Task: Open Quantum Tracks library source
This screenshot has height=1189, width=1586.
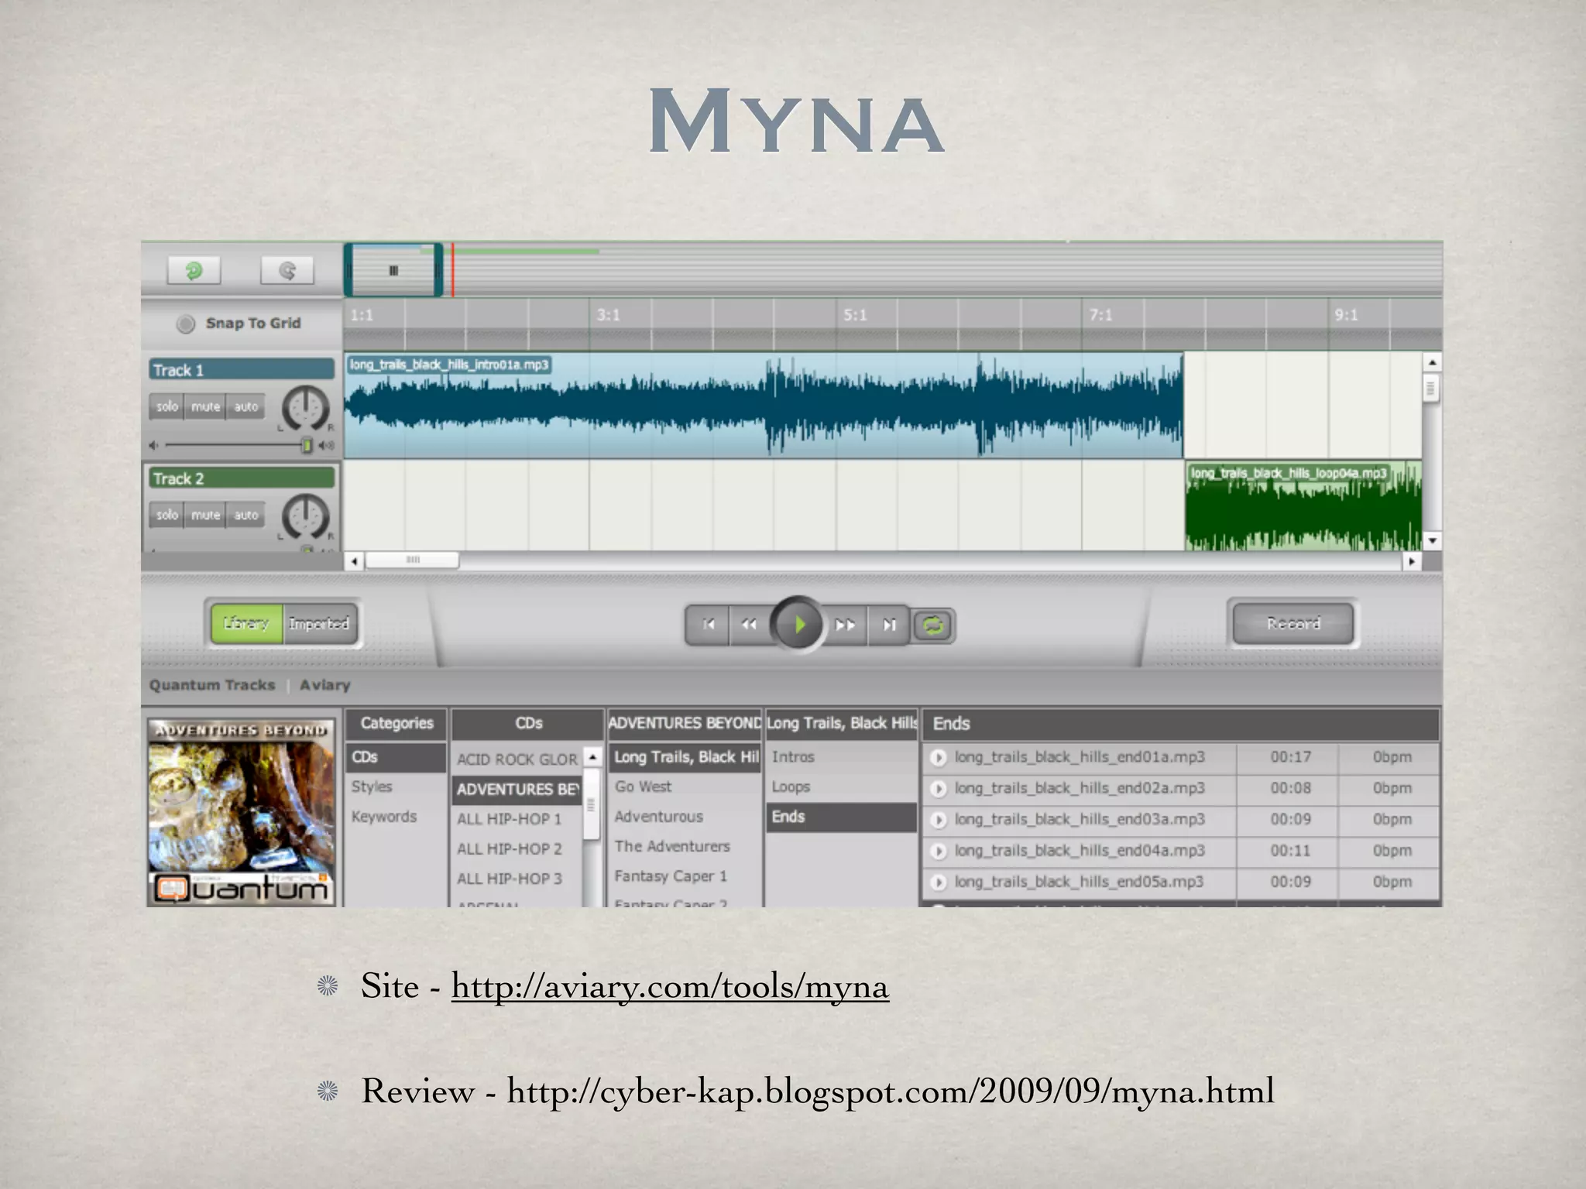Action: [212, 685]
